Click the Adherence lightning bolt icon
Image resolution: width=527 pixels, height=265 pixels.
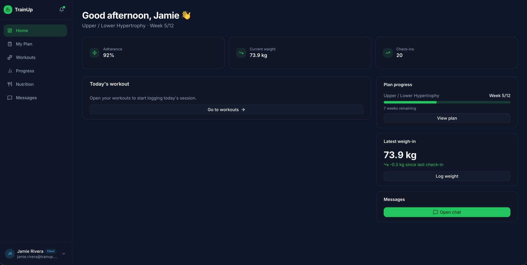coord(95,53)
